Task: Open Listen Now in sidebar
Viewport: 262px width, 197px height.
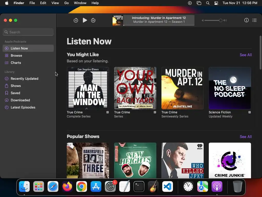Action: coord(28,48)
